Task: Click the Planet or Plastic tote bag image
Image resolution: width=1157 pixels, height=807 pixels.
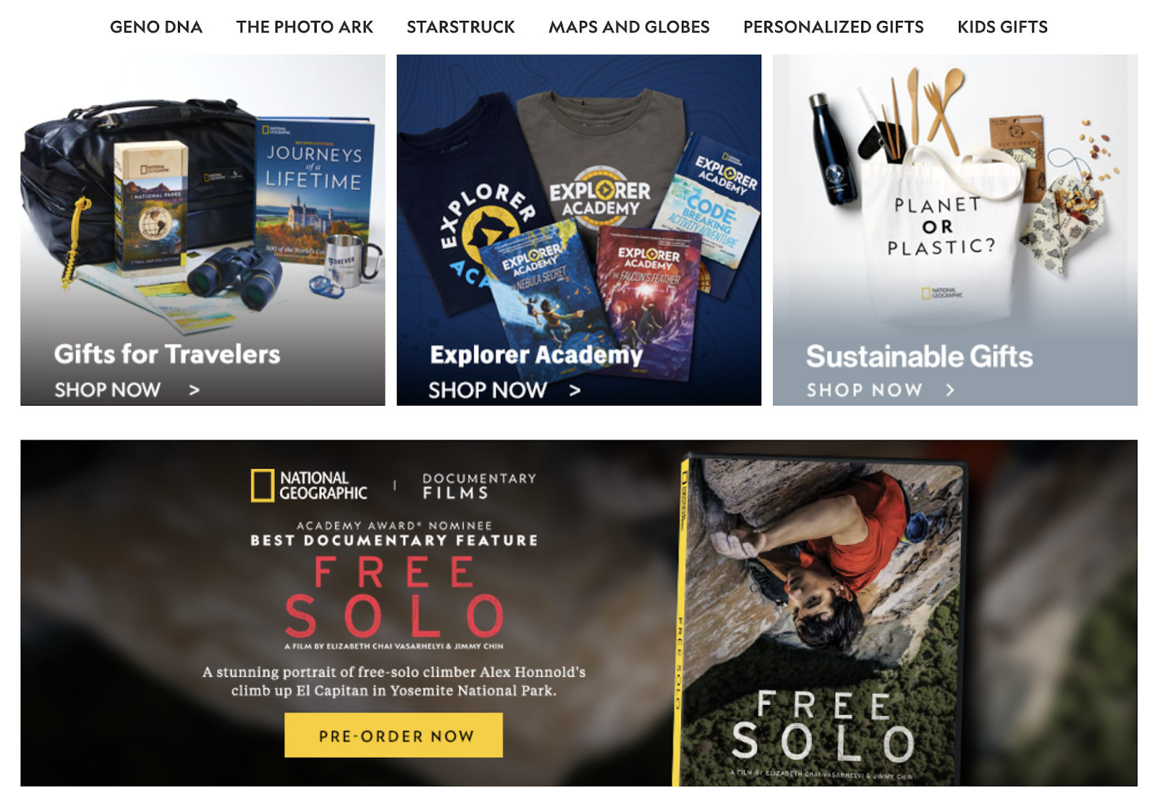Action: click(942, 235)
